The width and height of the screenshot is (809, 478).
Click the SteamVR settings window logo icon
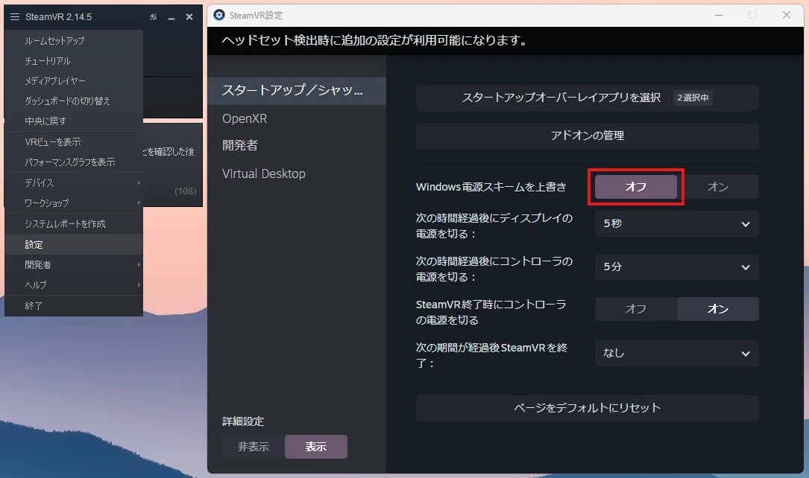[x=219, y=15]
